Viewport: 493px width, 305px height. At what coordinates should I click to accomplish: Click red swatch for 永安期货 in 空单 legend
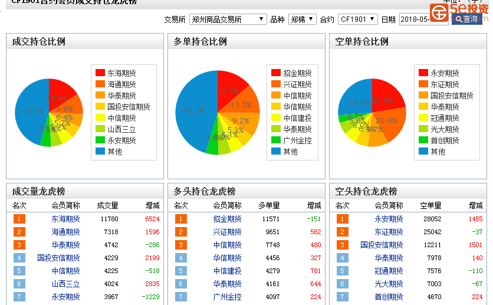(423, 73)
